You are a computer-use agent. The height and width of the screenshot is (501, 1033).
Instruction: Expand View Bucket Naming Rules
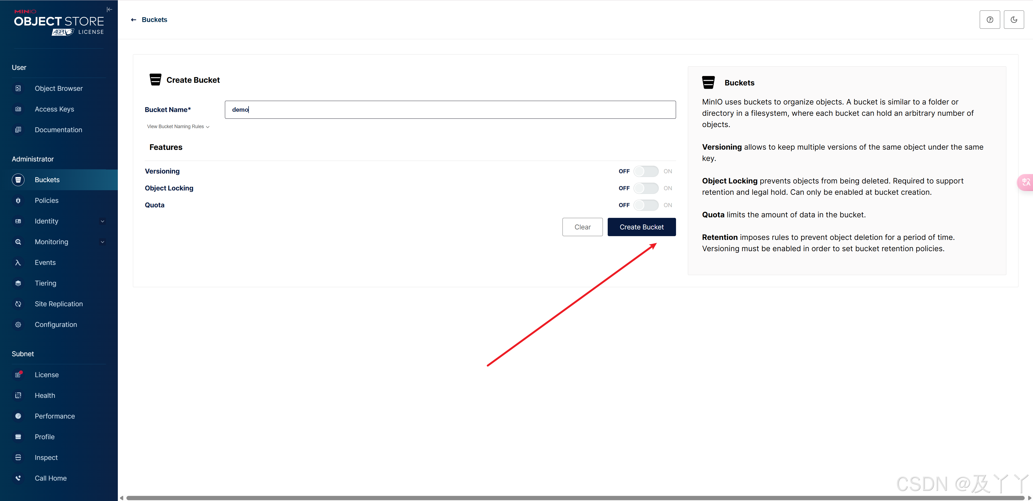[x=178, y=126]
